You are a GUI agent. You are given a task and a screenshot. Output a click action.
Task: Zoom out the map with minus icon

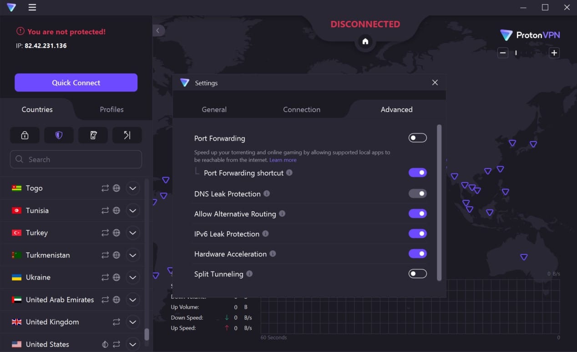pyautogui.click(x=503, y=53)
